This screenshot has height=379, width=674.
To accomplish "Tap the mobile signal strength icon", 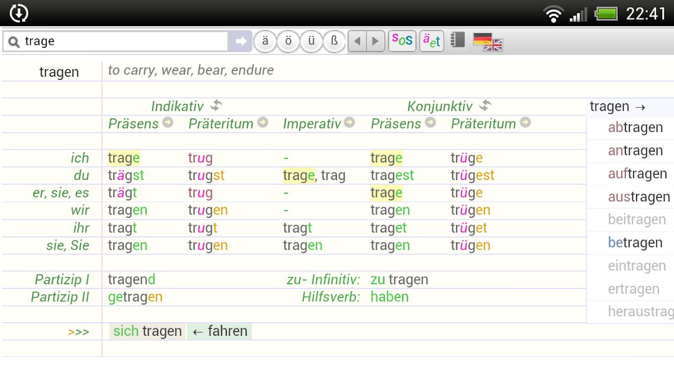I will coord(578,15).
